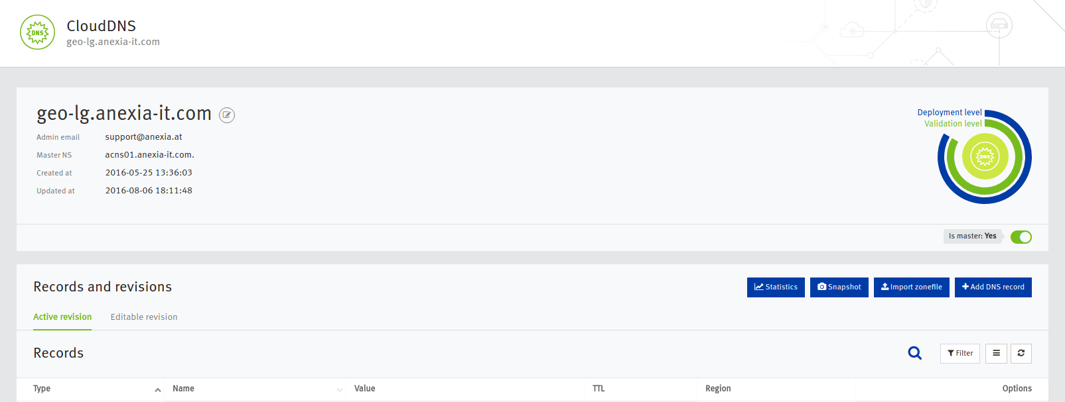Toggle the Is master switch
Viewport: 1065px width, 402px height.
tap(1021, 237)
